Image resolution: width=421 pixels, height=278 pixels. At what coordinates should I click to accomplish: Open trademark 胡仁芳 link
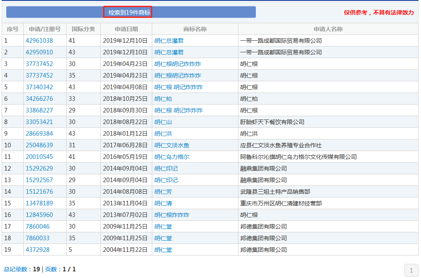pyautogui.click(x=163, y=192)
